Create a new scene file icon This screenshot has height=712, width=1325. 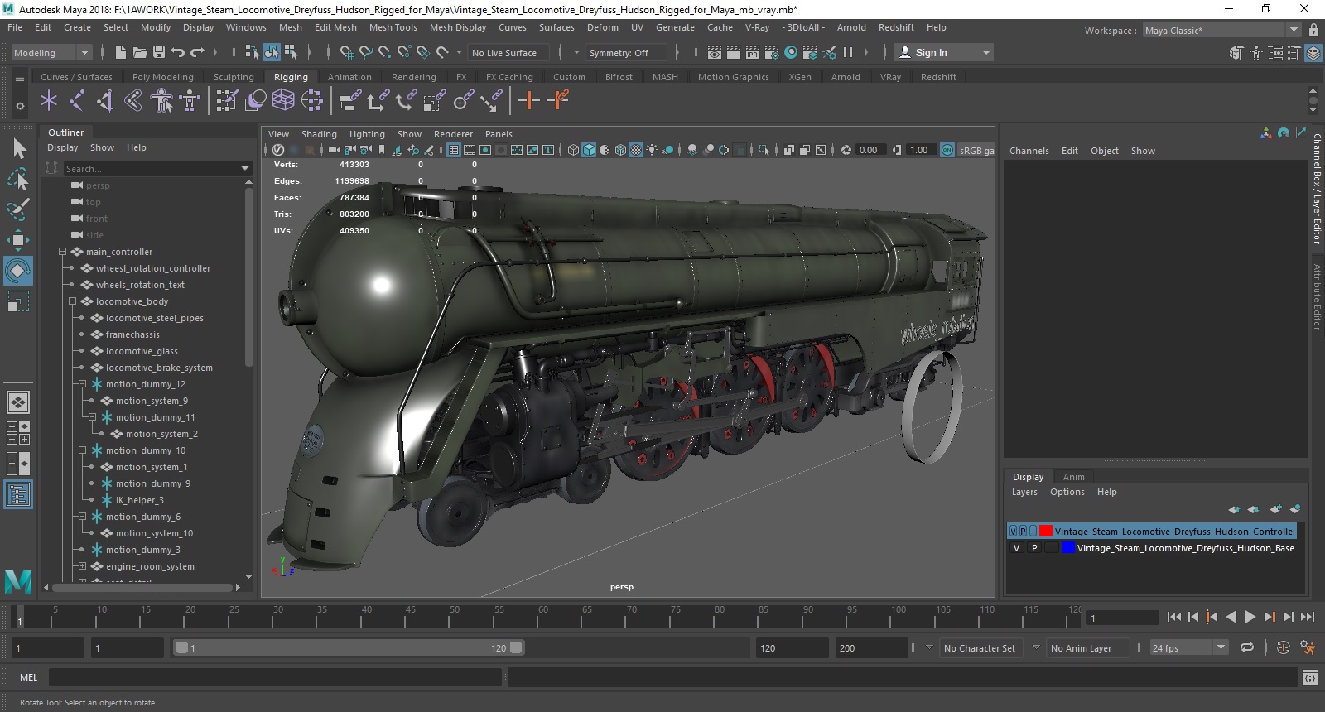click(121, 52)
